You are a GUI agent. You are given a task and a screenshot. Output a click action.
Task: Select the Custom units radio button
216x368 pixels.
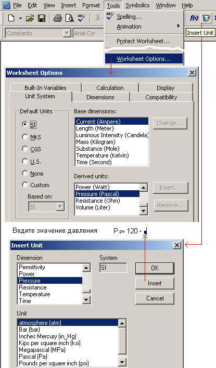coord(25,185)
